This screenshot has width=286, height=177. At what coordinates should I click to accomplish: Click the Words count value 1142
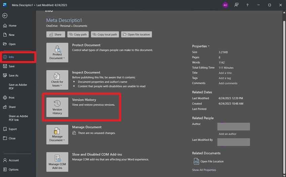222,62
